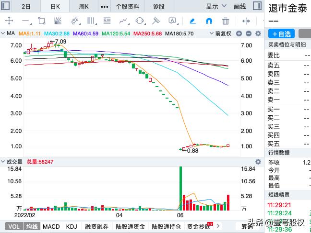Select the vertical cycle lines tool

[x=91, y=21]
